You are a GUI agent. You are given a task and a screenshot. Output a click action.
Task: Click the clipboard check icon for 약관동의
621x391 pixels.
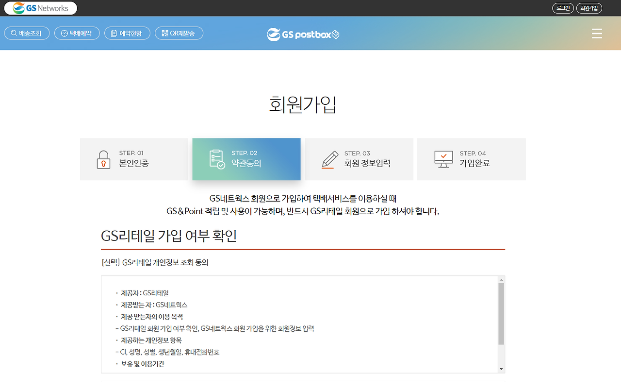point(217,159)
